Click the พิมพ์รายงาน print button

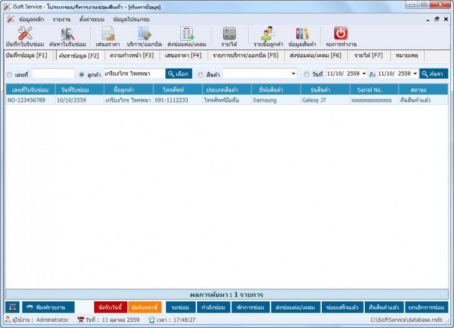(x=49, y=307)
